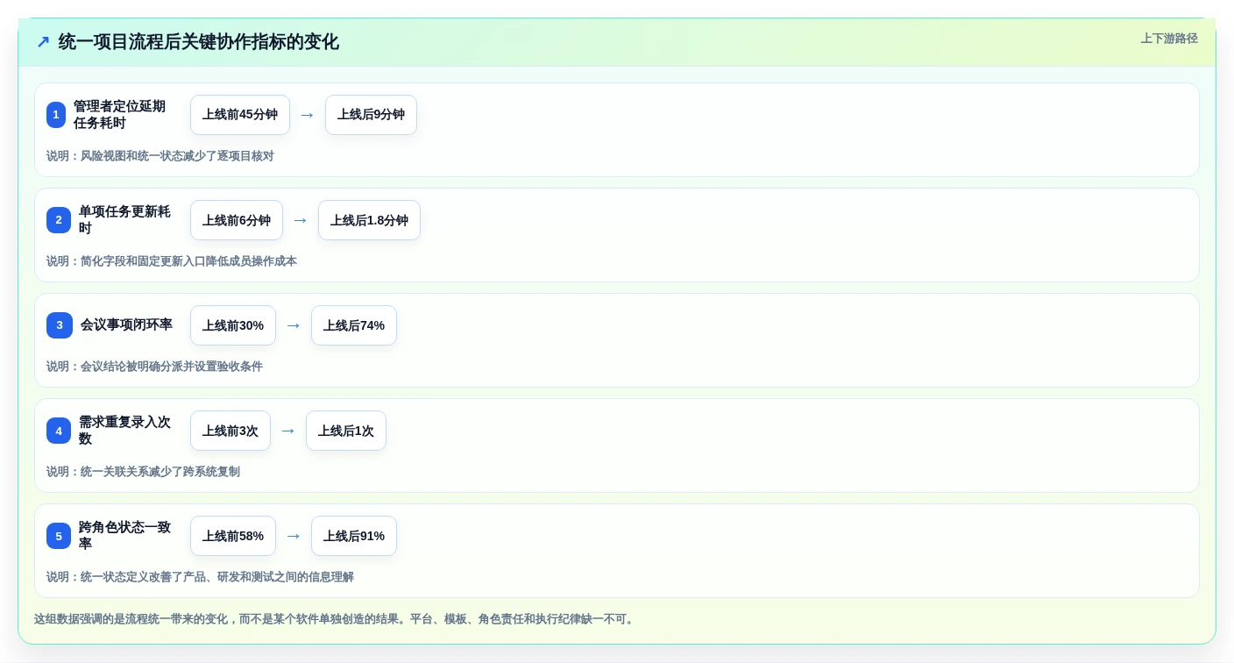
Task: Click the arrow between 上线前6分钟 and 上线后1.8分钟
Action: click(301, 220)
